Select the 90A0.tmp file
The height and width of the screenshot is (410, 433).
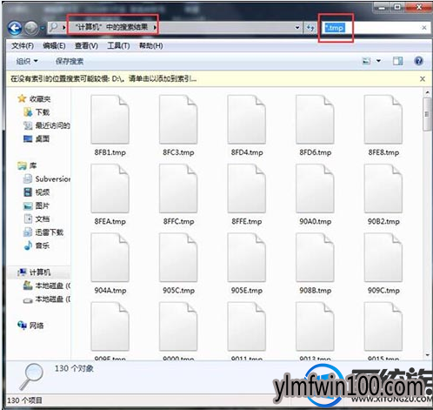tap(315, 194)
